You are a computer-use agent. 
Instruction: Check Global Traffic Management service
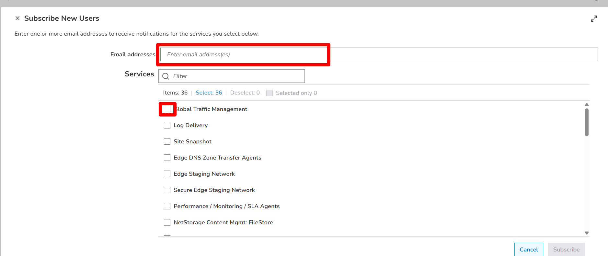coord(167,109)
